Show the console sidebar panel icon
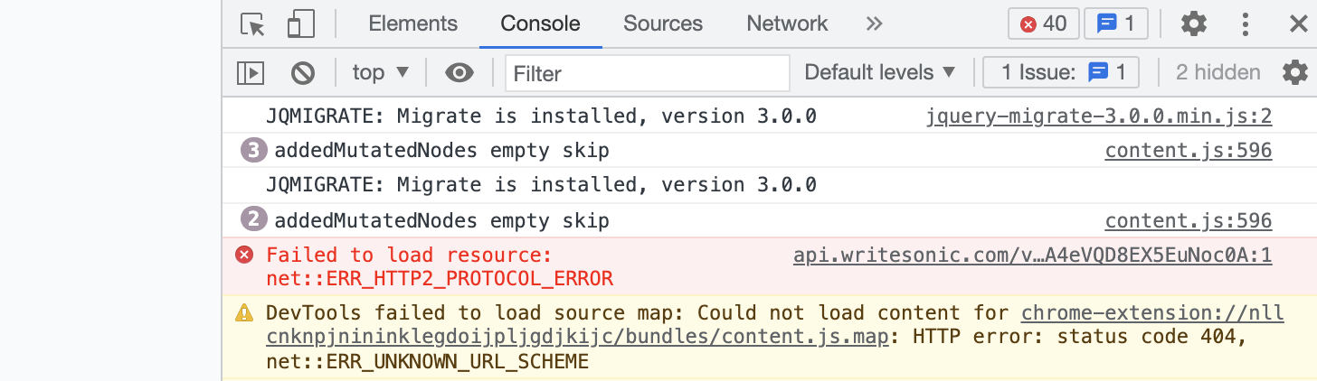1317x381 pixels. [251, 72]
